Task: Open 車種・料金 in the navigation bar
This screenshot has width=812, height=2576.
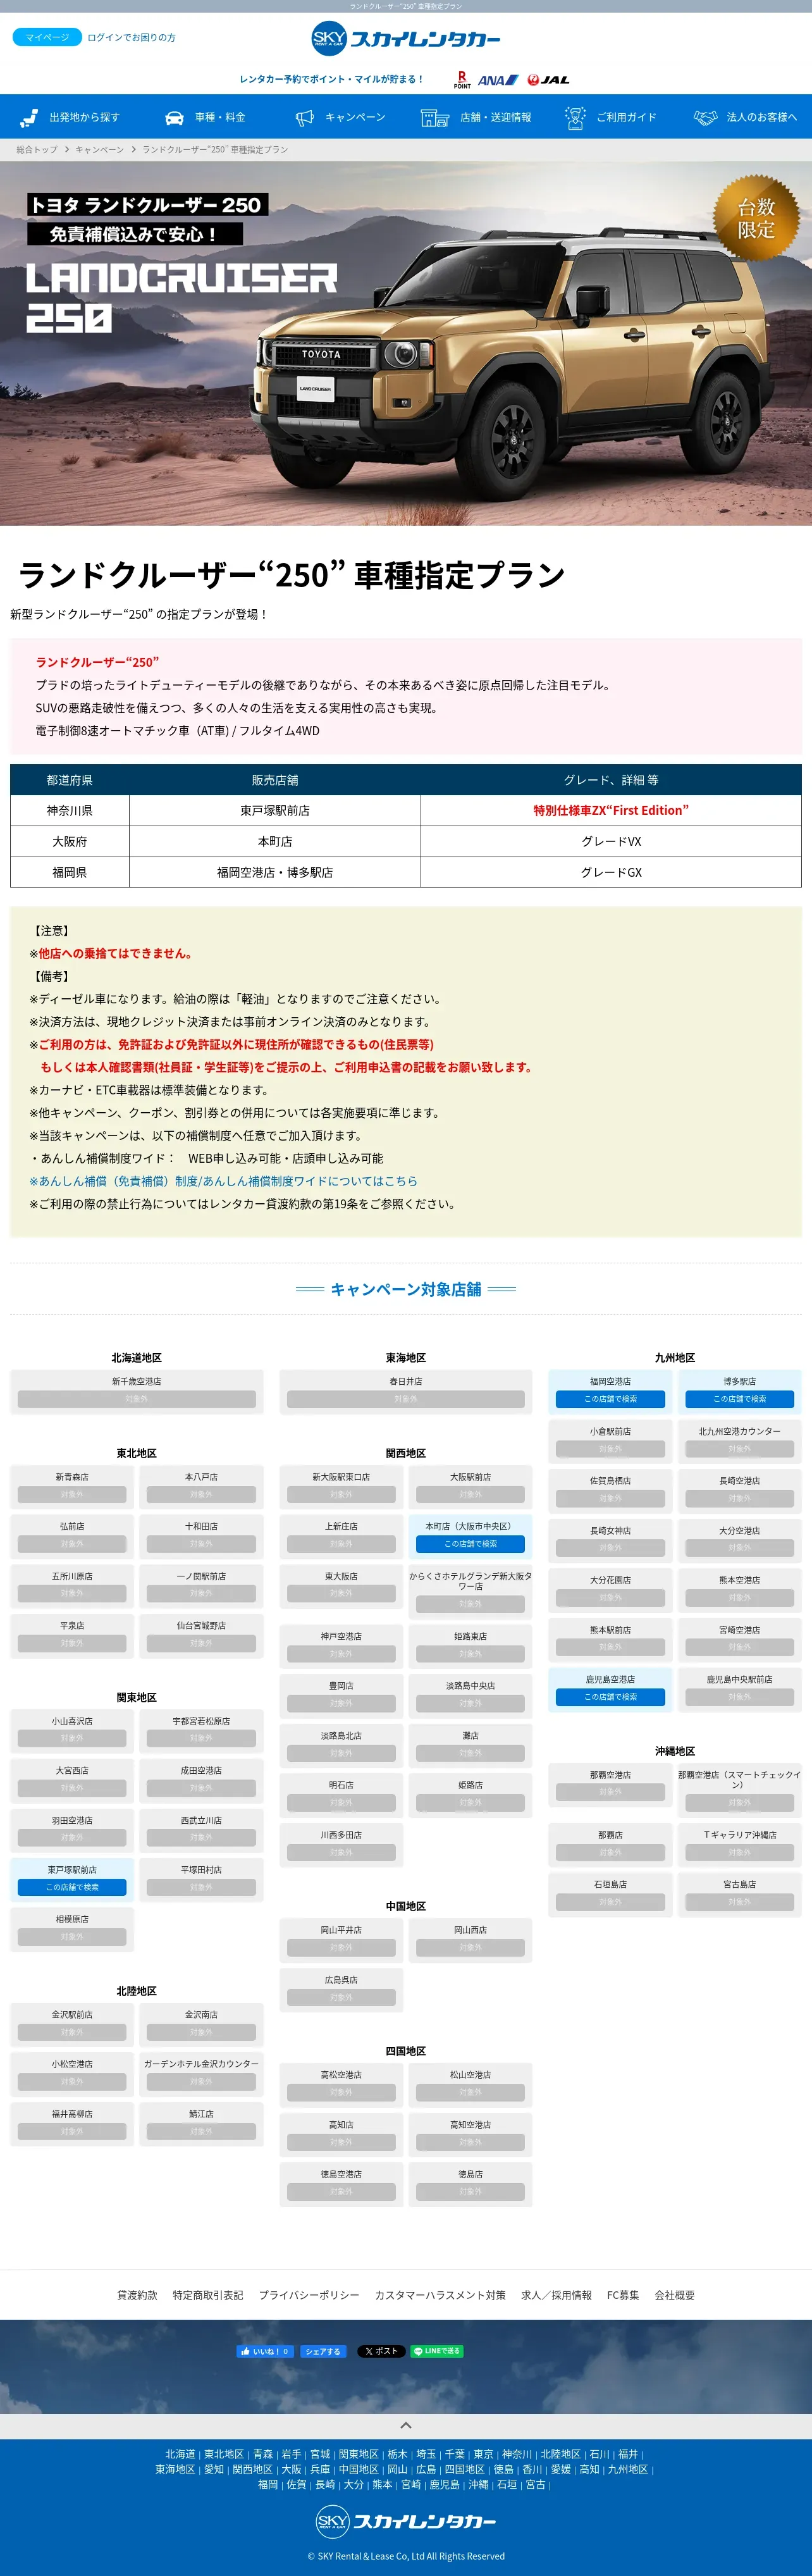Action: [x=220, y=118]
